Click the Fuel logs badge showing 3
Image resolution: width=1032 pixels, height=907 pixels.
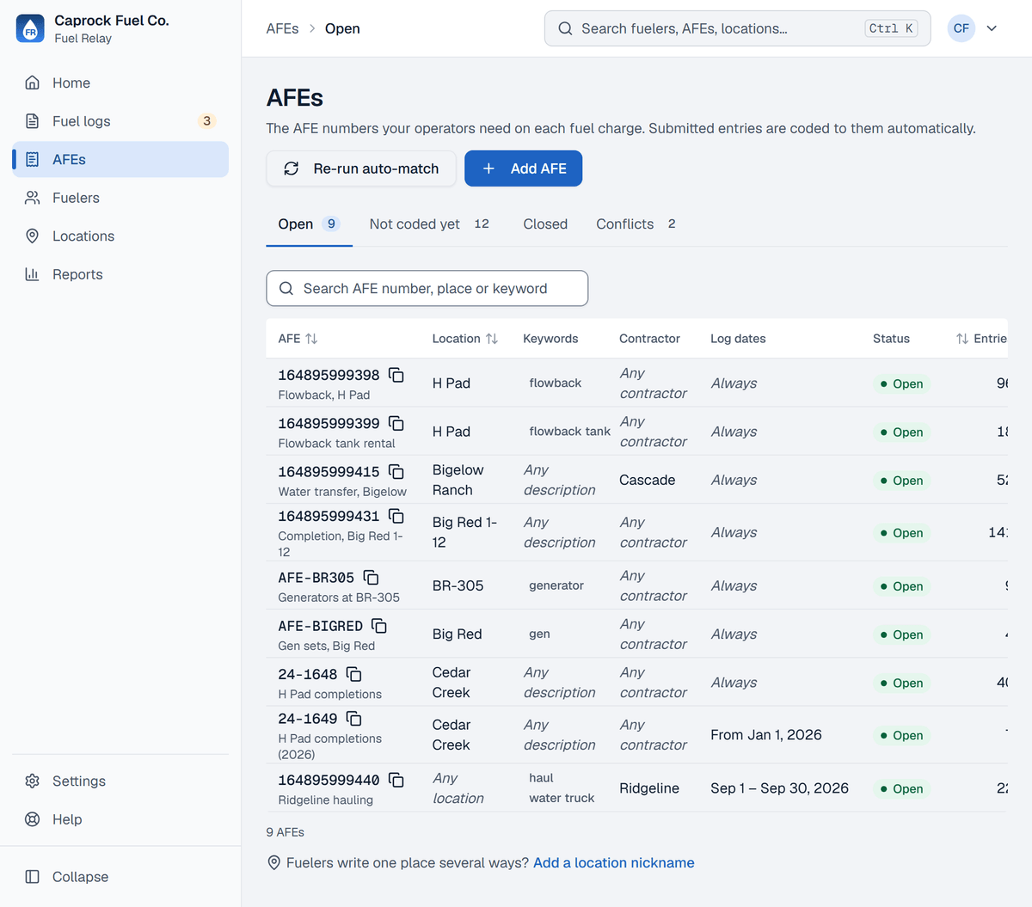(x=206, y=121)
